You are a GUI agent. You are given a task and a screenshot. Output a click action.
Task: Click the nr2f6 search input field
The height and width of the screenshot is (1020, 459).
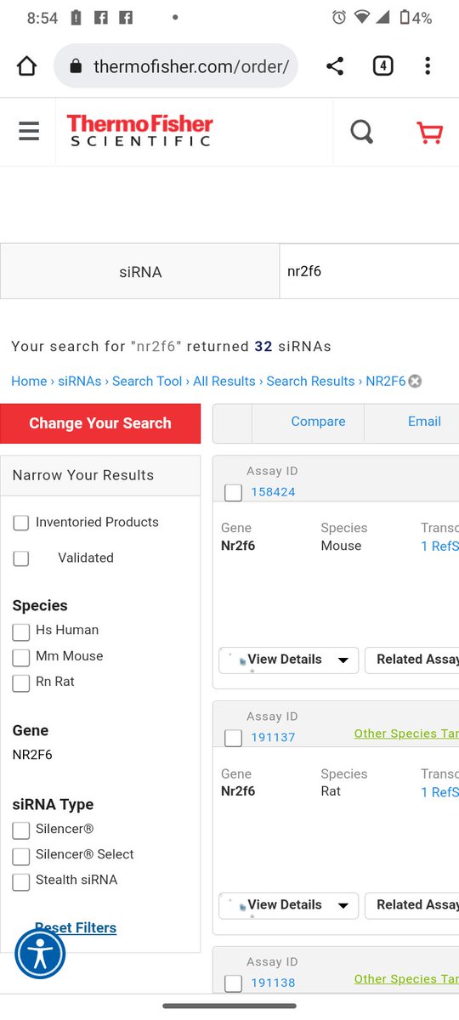click(369, 272)
